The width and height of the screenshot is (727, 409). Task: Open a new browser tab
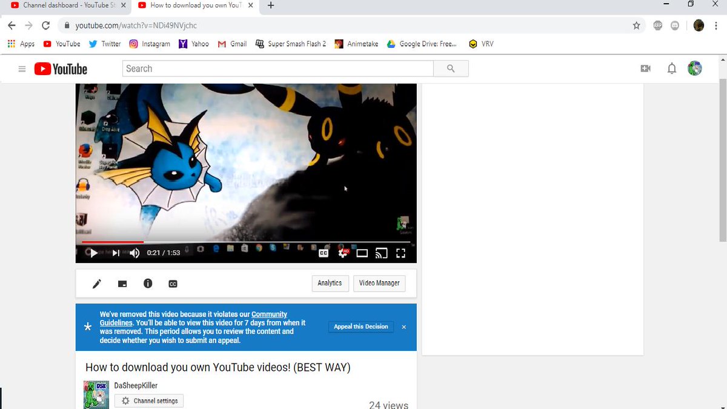coord(270,5)
